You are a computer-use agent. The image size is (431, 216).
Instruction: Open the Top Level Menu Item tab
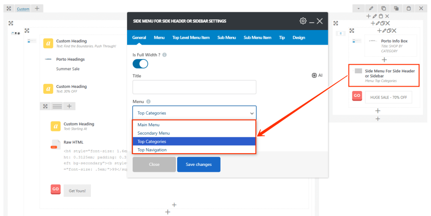pos(191,37)
